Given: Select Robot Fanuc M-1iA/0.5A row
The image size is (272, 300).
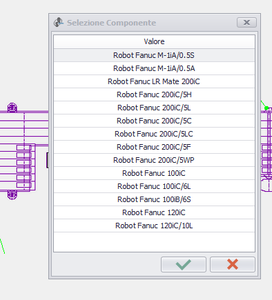Looking at the screenshot, I should click(154, 68).
